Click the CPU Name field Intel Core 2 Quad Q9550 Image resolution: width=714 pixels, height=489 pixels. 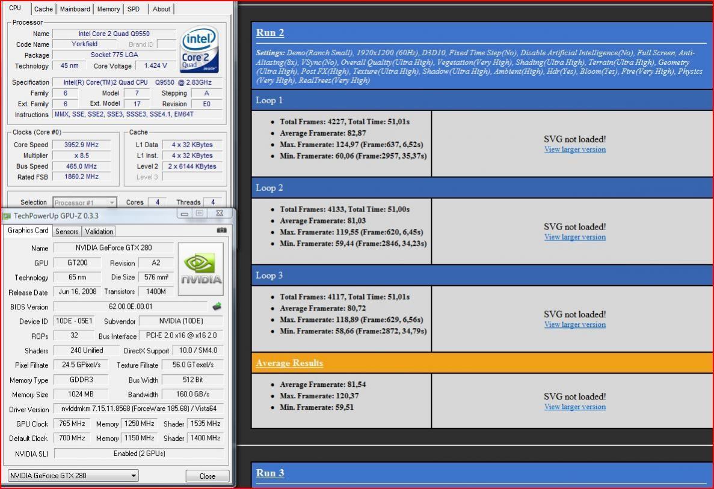[114, 34]
